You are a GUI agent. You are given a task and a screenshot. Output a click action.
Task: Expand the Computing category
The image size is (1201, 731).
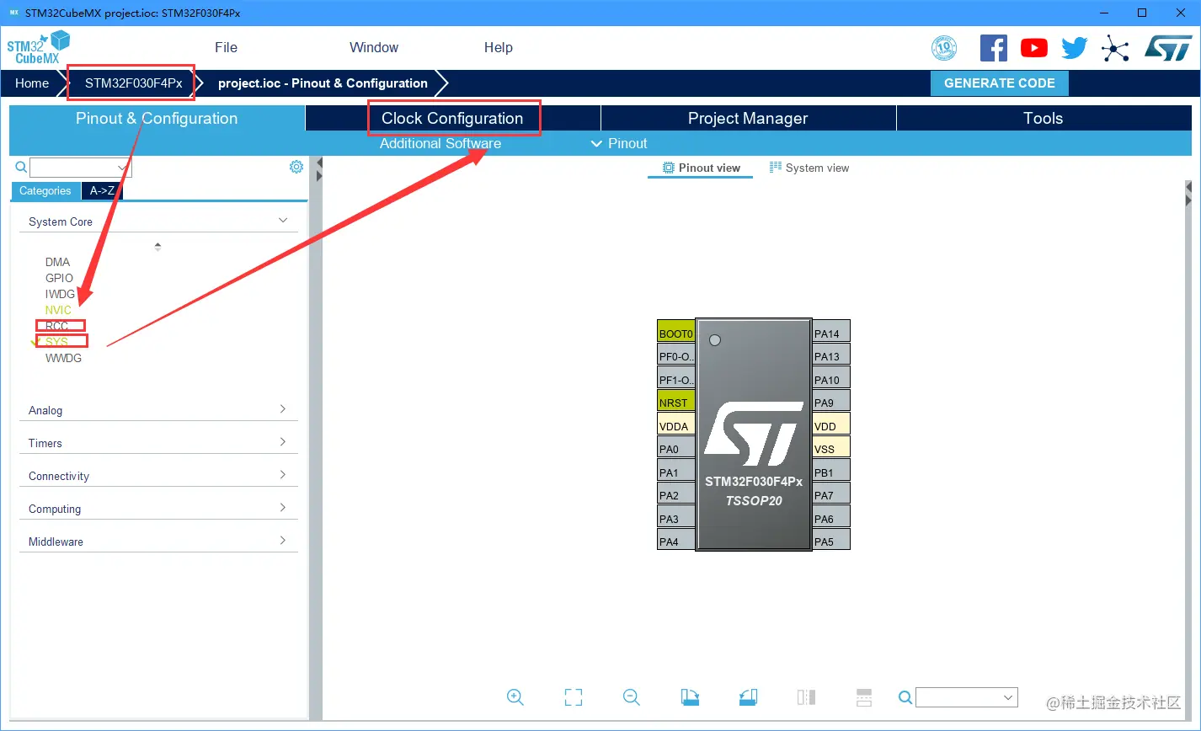coord(283,508)
